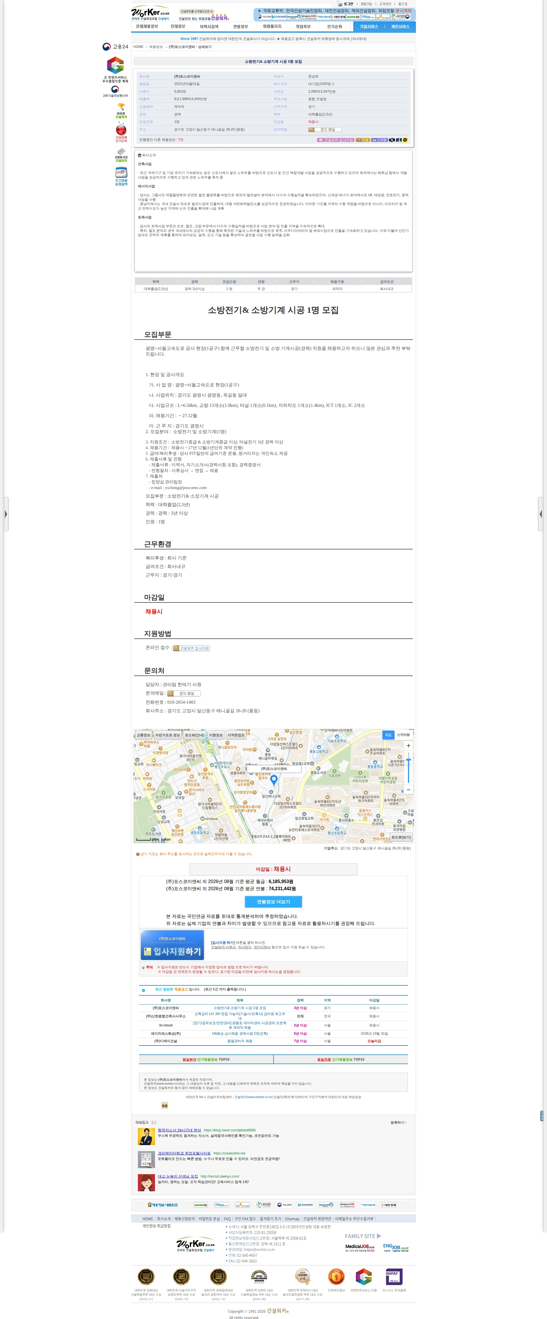Open the 굿 콘텐츠서비스 certification icon
Viewport: 547px width, 1319px height.
coord(115,70)
